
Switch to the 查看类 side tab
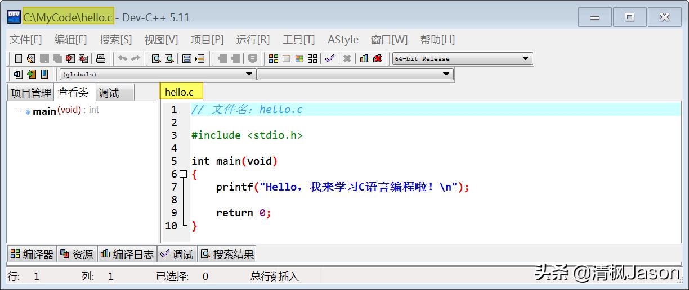[74, 92]
